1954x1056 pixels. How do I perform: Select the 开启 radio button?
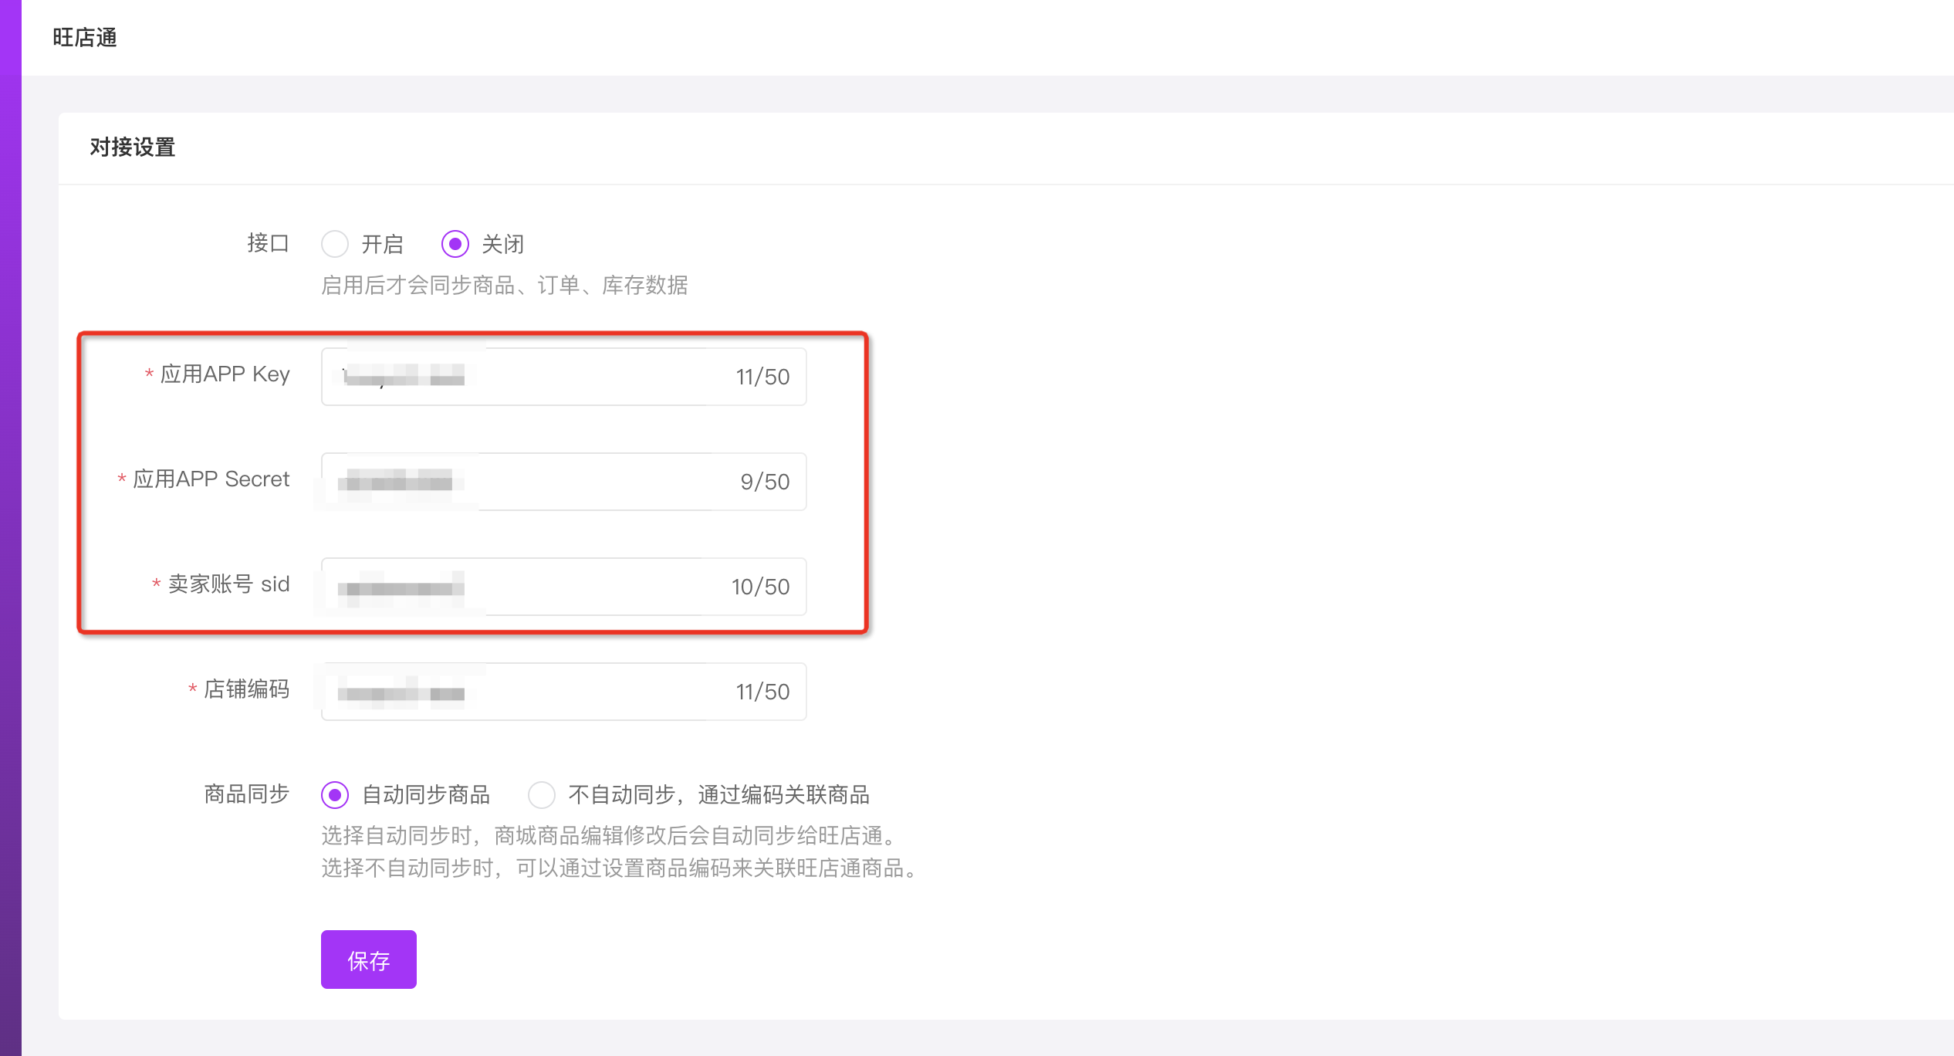point(335,244)
